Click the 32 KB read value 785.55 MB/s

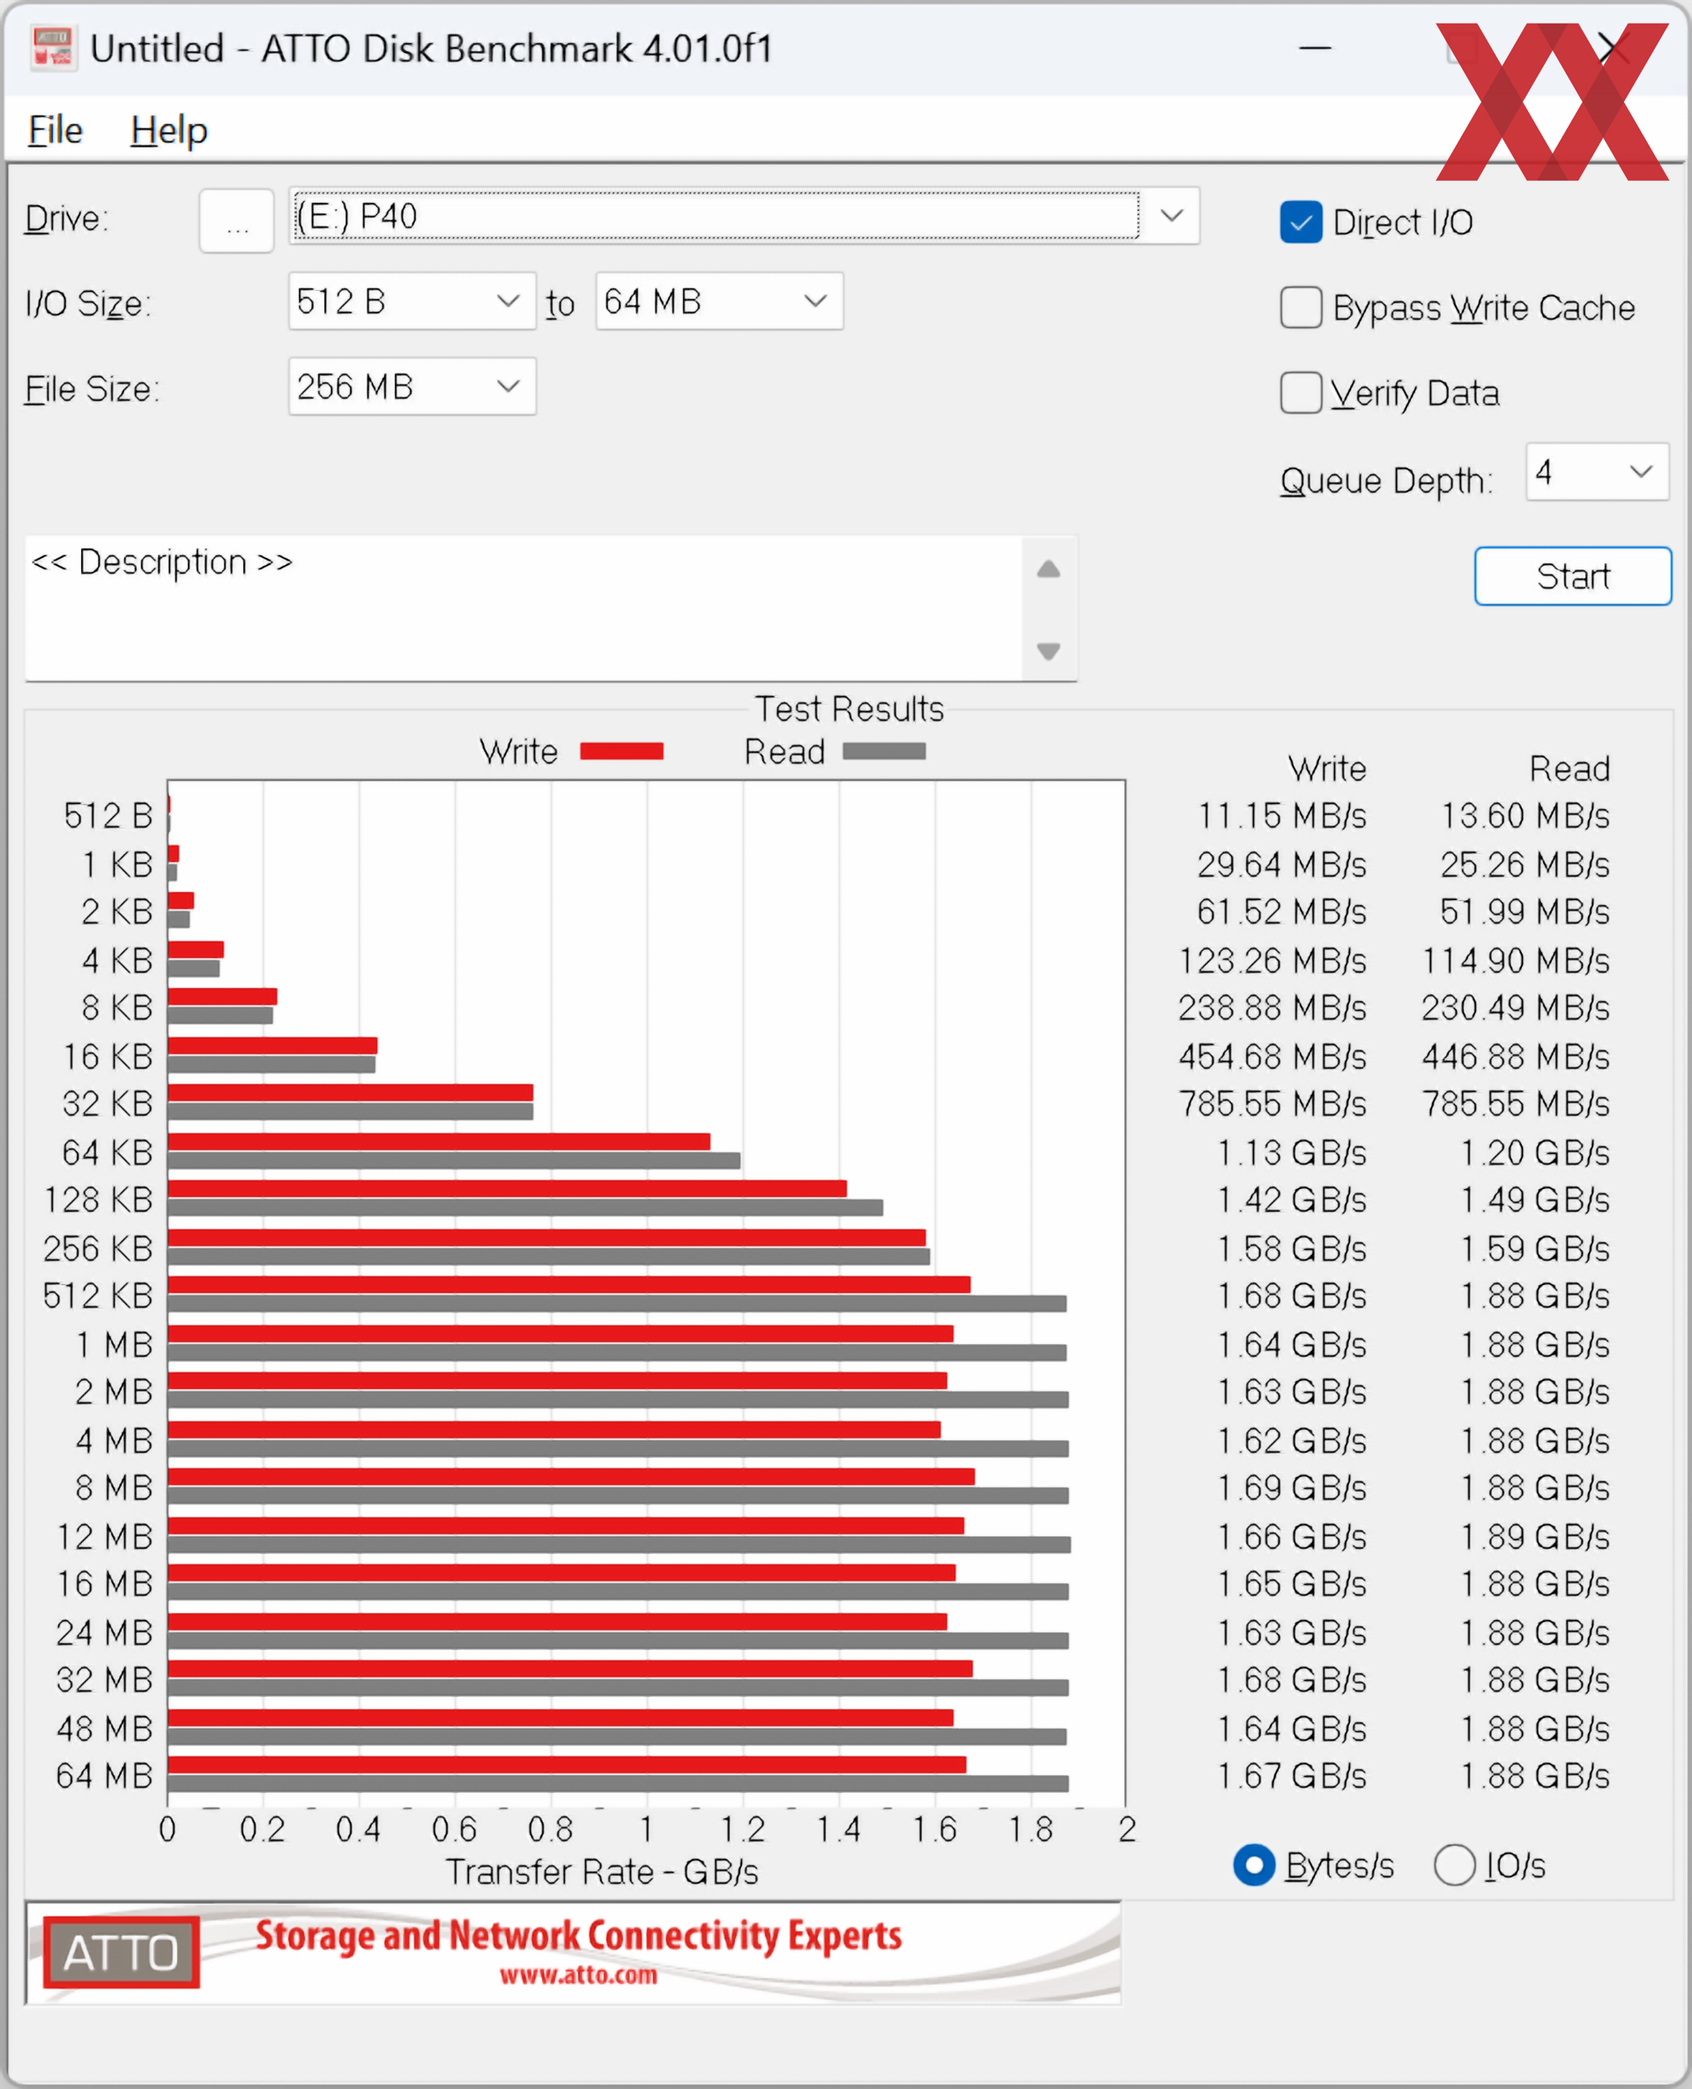tap(1516, 1104)
